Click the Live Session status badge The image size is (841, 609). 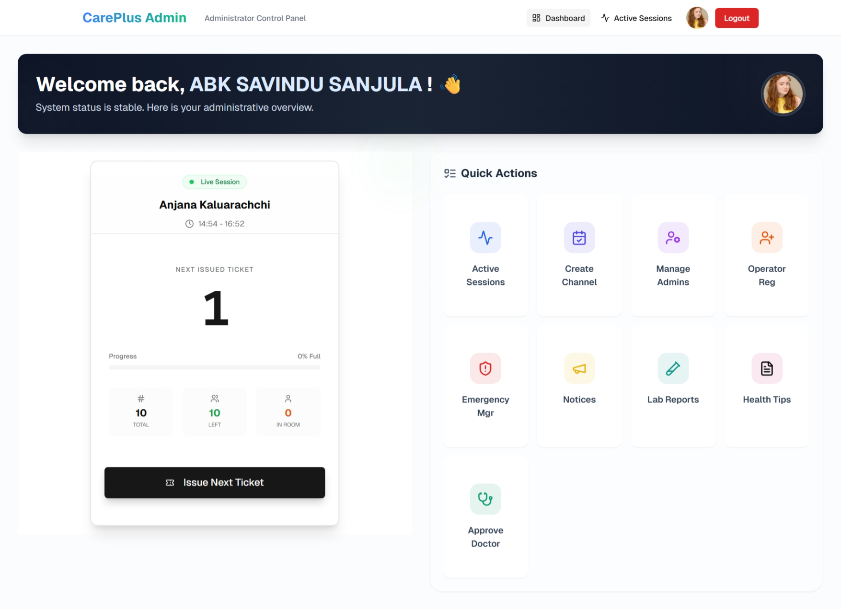click(214, 182)
